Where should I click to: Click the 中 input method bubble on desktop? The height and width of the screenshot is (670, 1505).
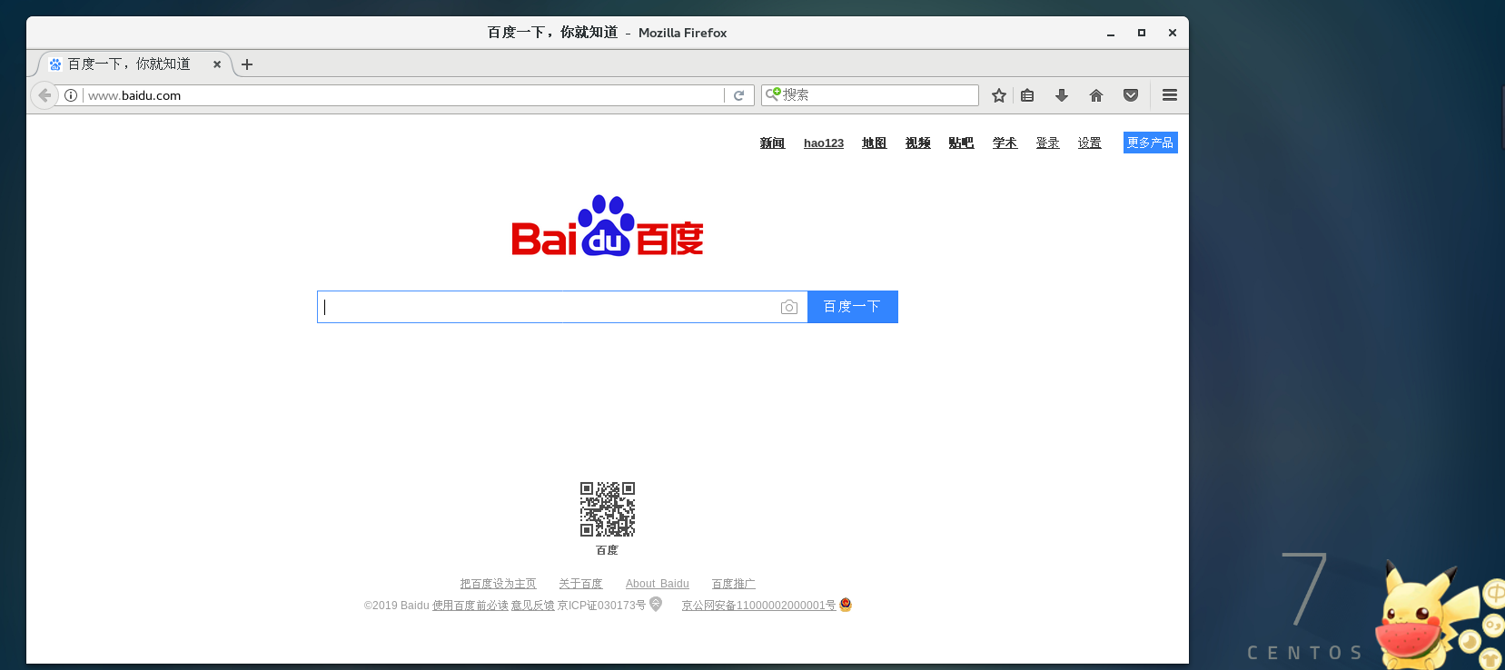[1494, 596]
